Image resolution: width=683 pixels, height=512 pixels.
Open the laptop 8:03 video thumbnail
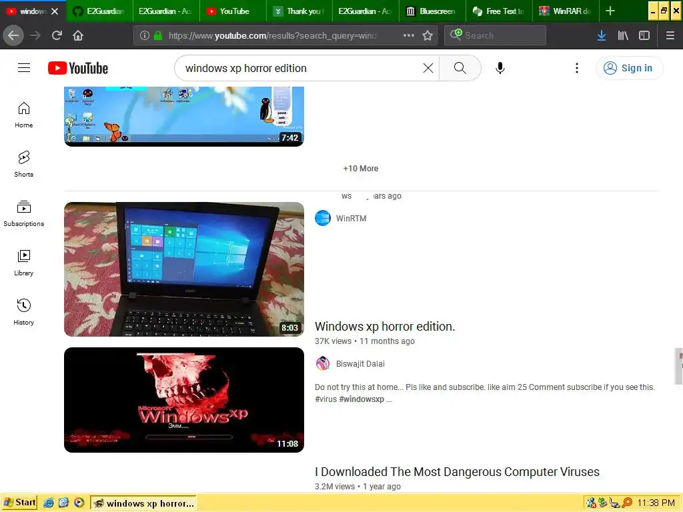tap(184, 269)
